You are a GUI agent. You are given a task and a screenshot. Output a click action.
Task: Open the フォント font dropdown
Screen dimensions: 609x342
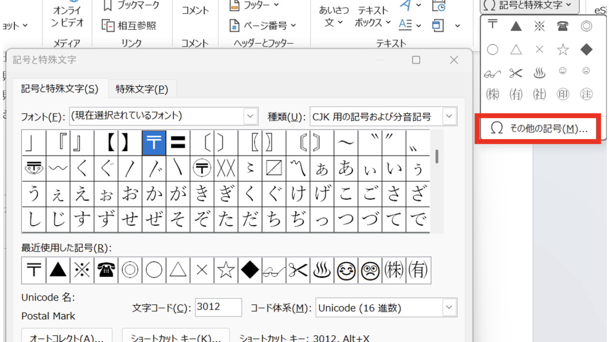(x=251, y=116)
